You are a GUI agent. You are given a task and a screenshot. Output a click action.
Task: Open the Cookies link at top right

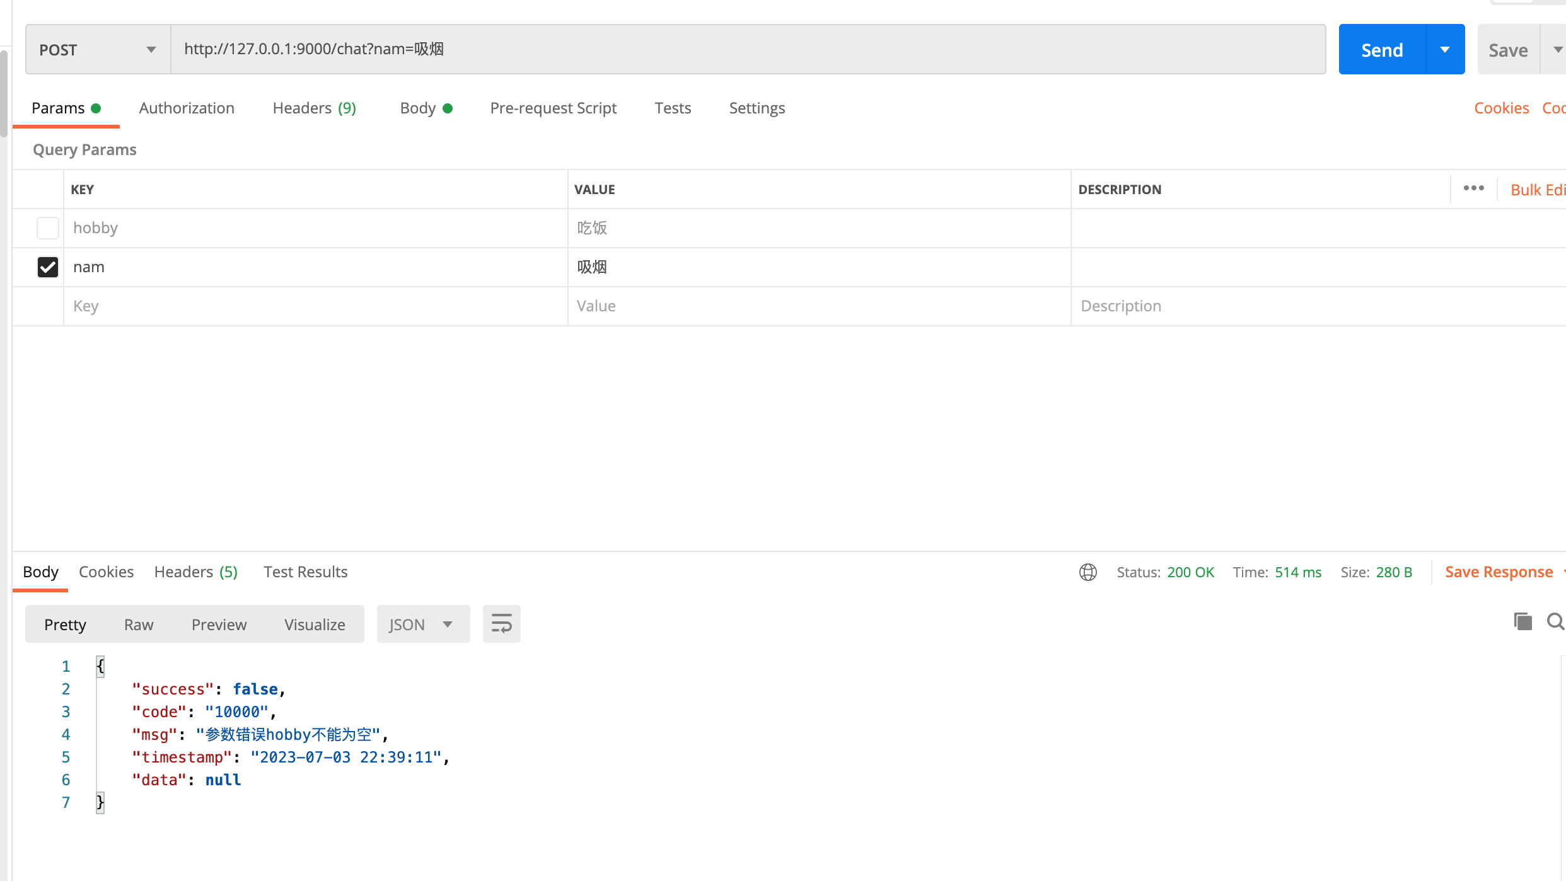tap(1501, 108)
